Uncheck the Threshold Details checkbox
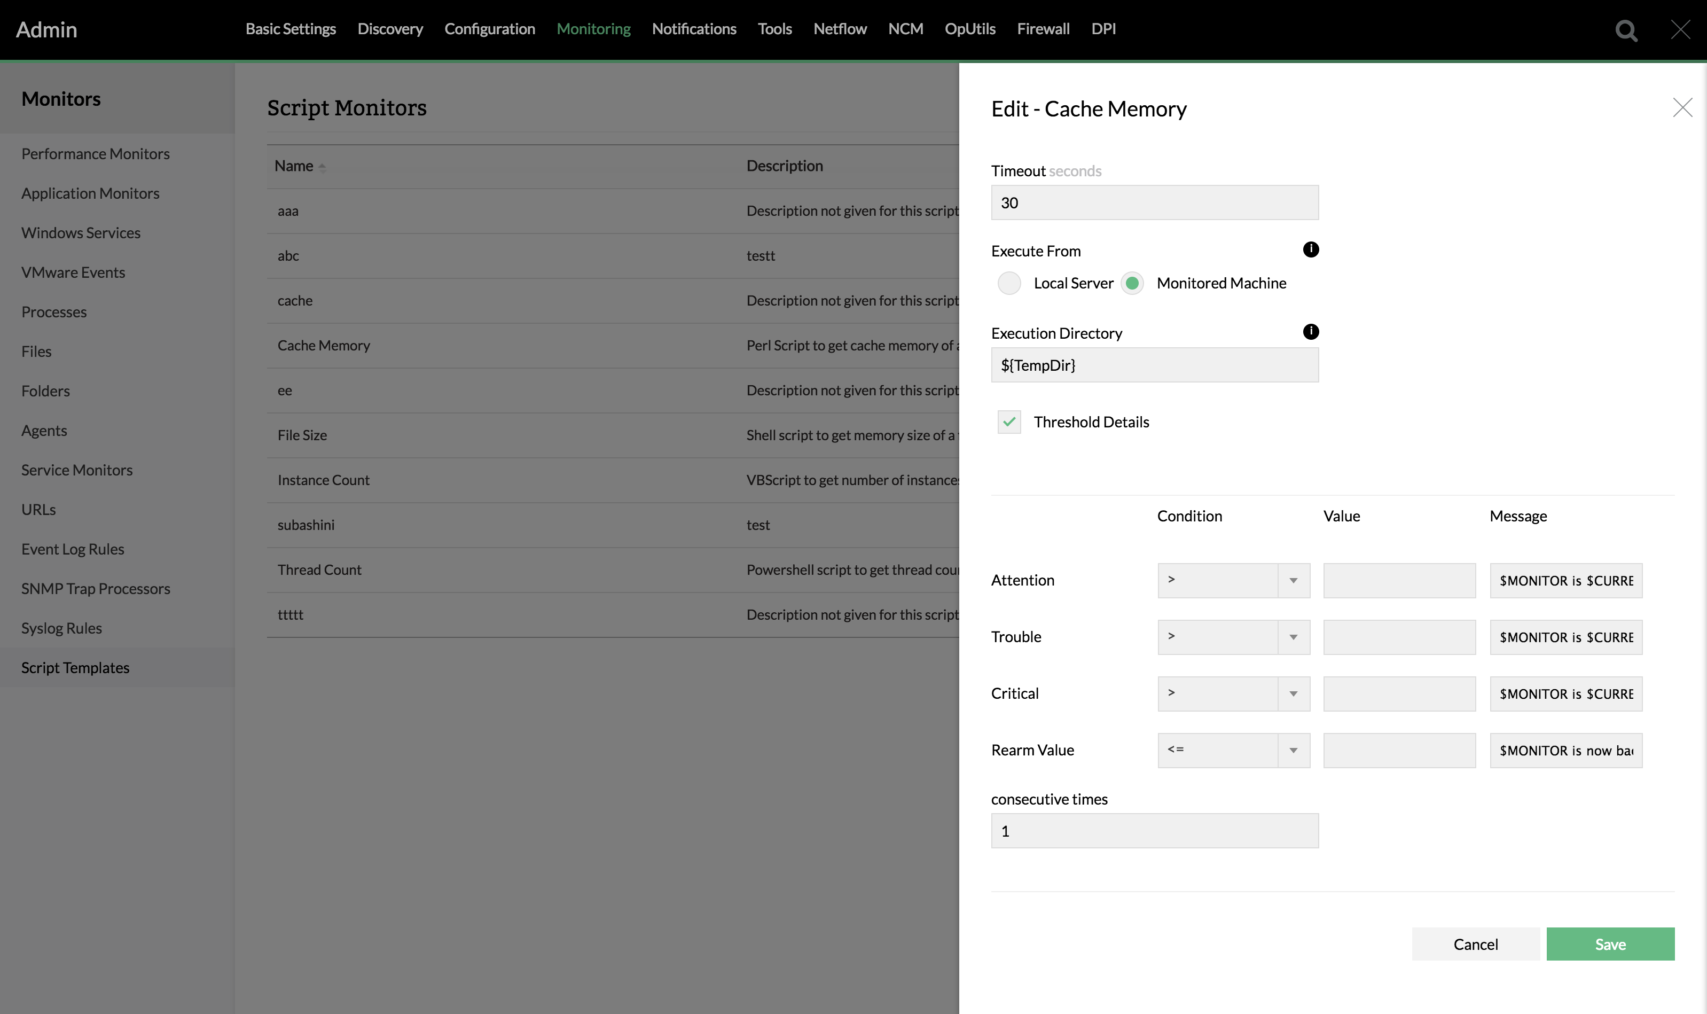 coord(1009,422)
